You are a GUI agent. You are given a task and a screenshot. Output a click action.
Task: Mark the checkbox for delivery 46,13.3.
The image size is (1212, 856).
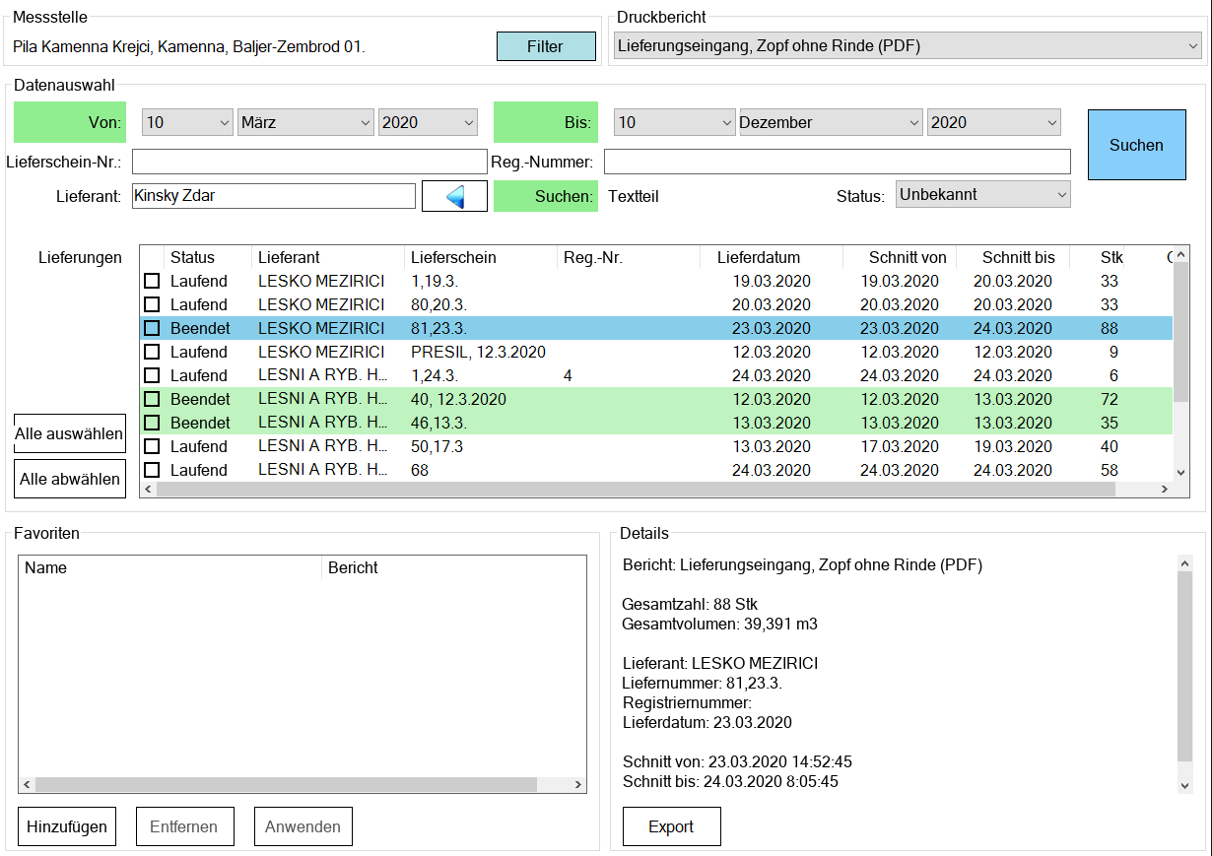152,423
